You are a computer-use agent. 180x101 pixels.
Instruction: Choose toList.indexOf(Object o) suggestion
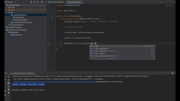(x=122, y=51)
